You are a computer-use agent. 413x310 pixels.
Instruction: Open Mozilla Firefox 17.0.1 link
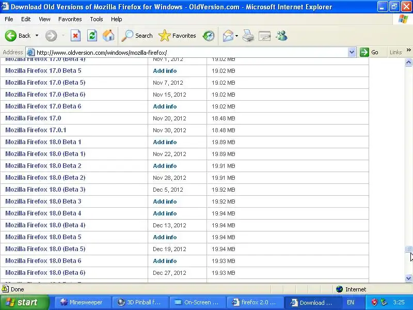click(x=36, y=130)
